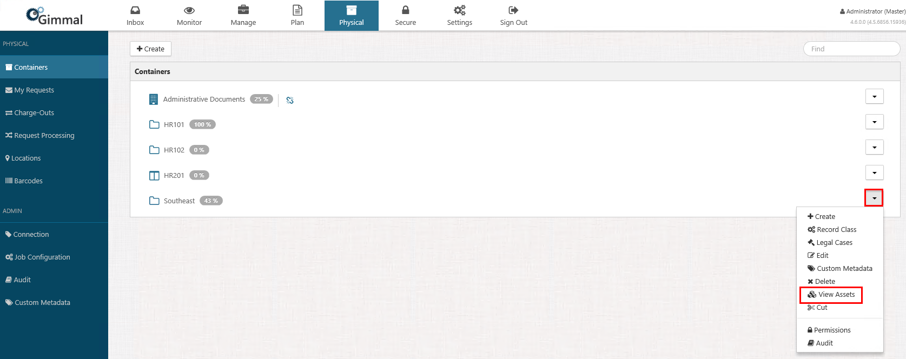Click the Gimmal logo
The width and height of the screenshot is (906, 359).
point(55,16)
